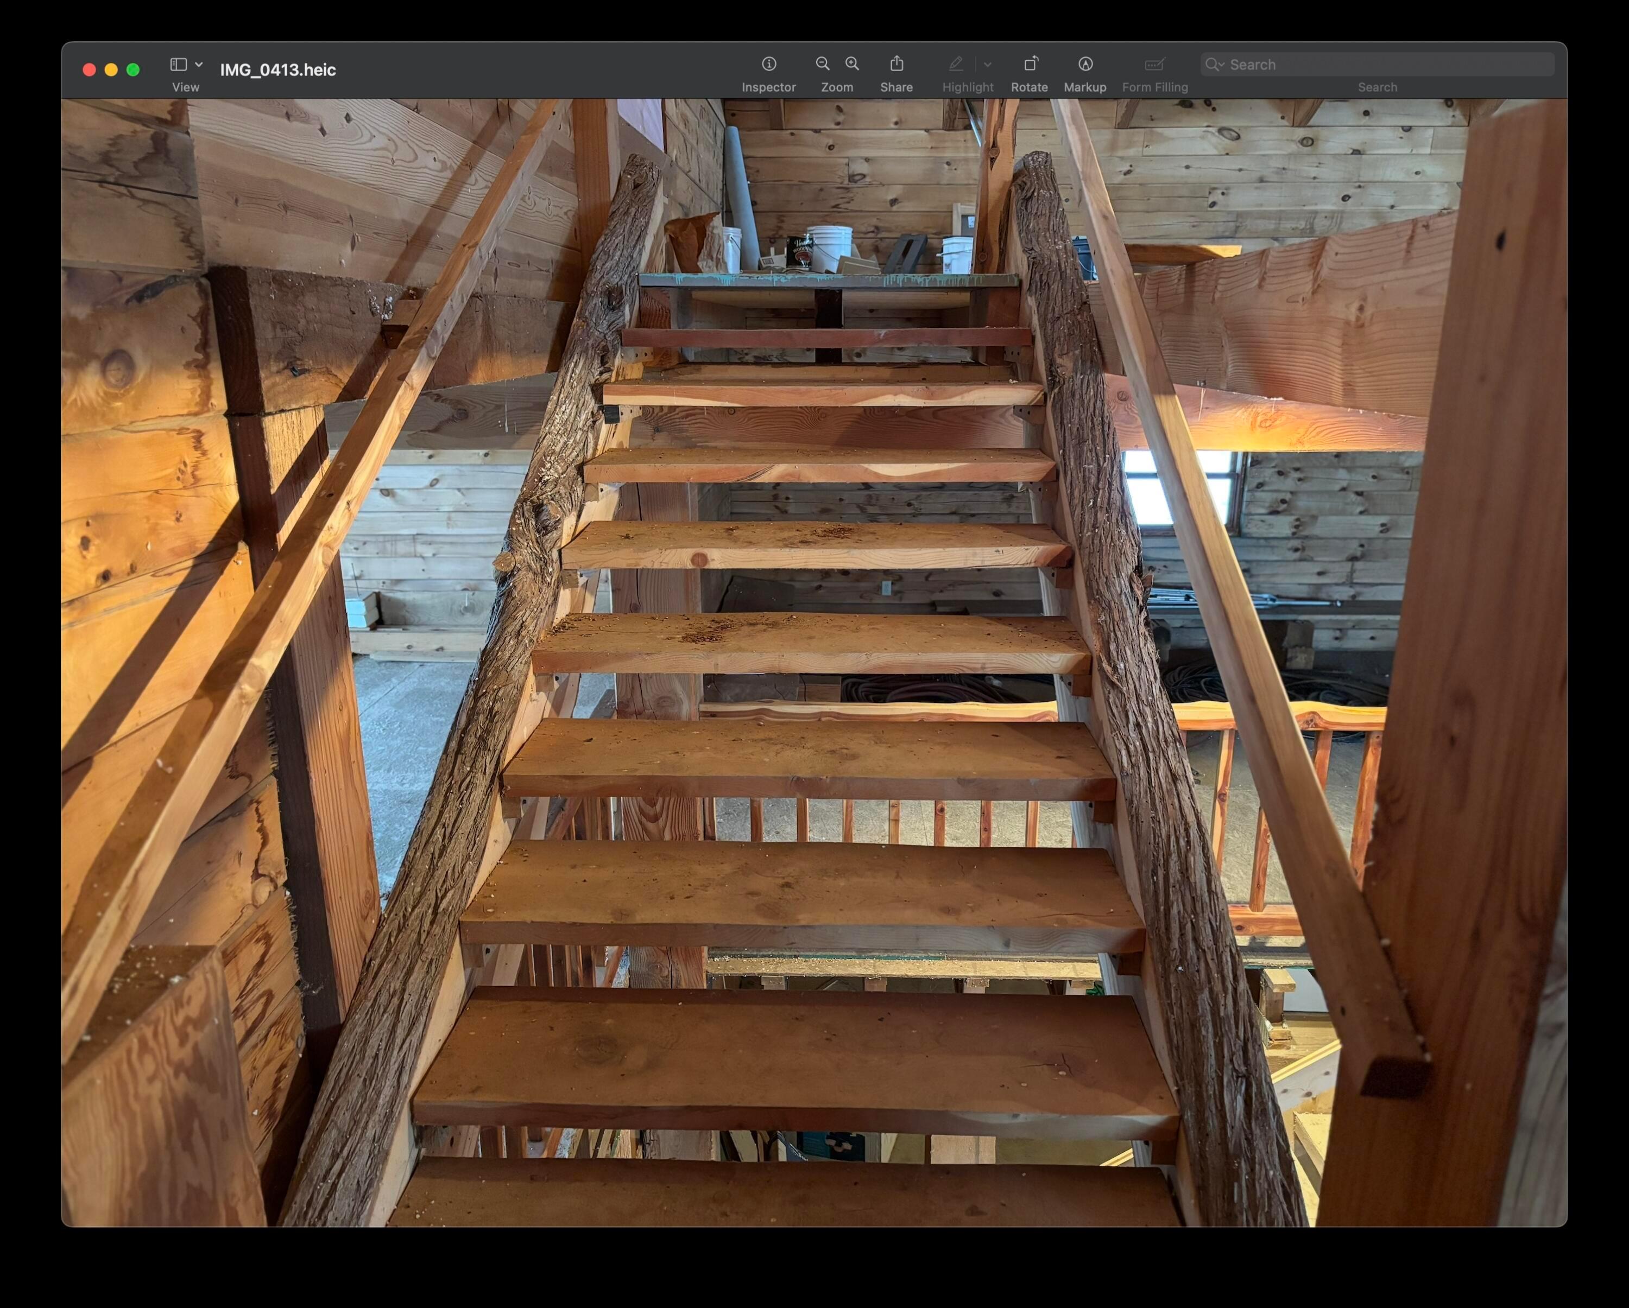Viewport: 1629px width, 1308px height.
Task: Open search options magnifier dropdown
Action: 1214,65
